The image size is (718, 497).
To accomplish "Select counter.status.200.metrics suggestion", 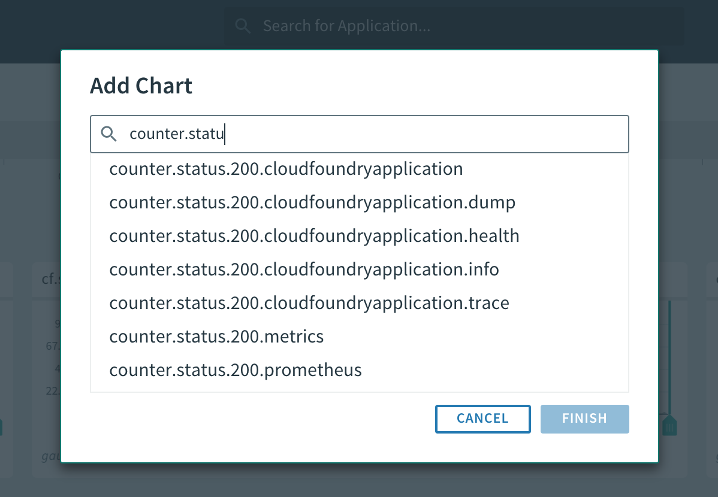I will (216, 337).
